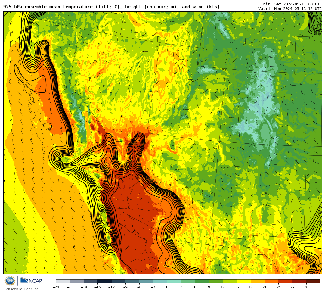Click the positive 21 colorbar tick label
This screenshot has height=293, width=325.
(265, 287)
